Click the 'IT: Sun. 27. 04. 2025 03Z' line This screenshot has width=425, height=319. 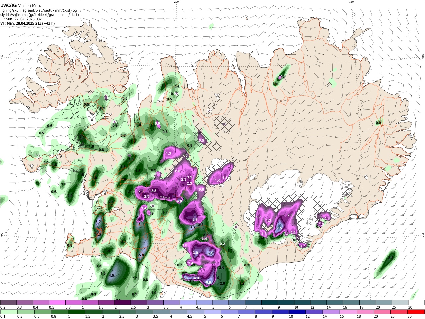(x=21, y=19)
